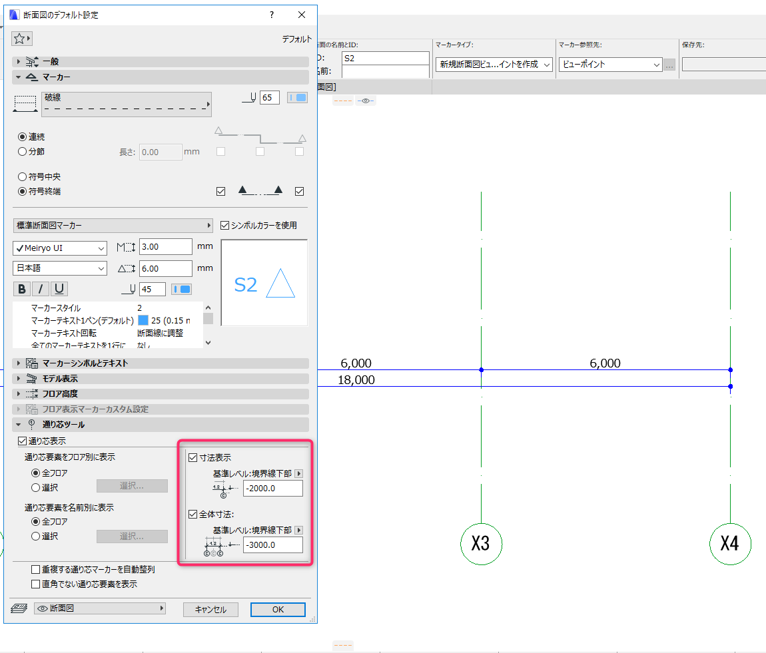Toggle Underline marker text style
Viewport: 766px width, 653px height.
59,289
